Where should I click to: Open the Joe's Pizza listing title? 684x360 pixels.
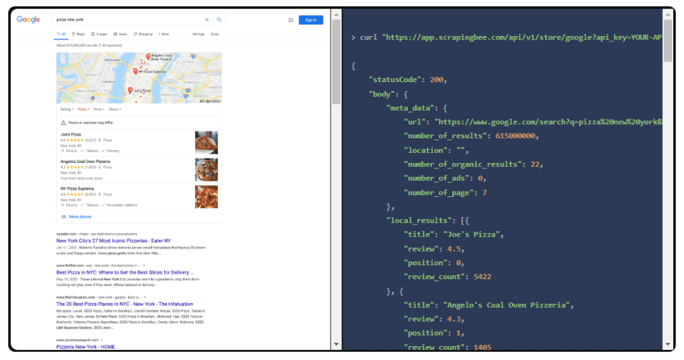[71, 134]
